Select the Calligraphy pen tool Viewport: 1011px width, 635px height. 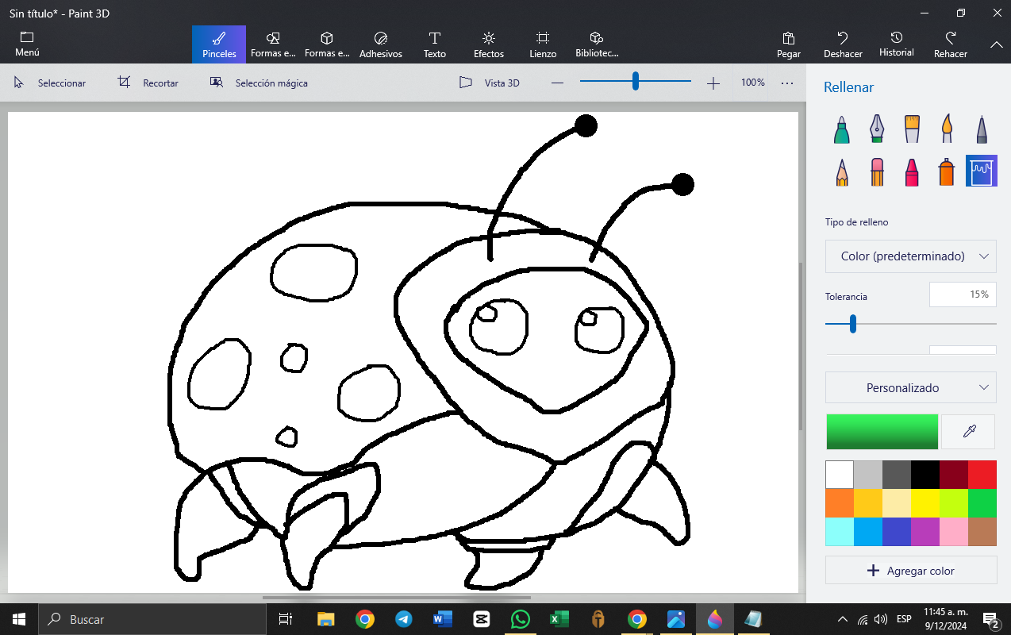[877, 129]
